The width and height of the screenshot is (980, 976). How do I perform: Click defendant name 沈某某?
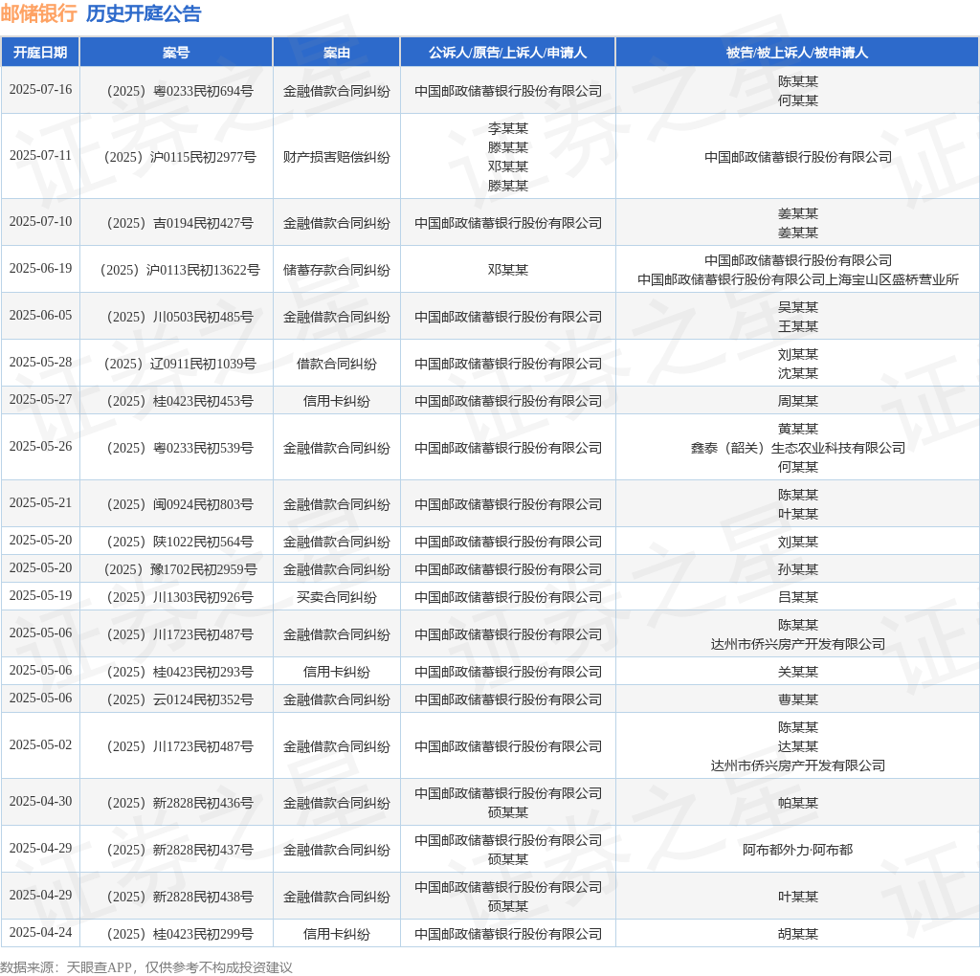[797, 373]
